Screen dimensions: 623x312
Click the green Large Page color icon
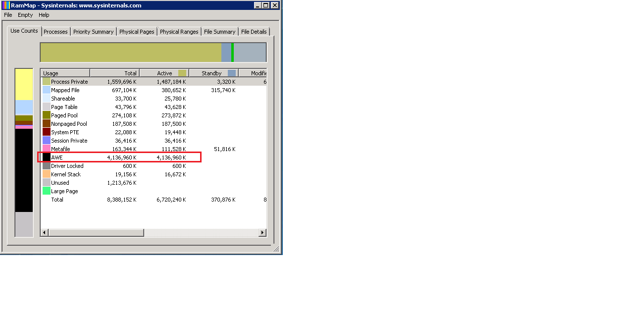[46, 191]
